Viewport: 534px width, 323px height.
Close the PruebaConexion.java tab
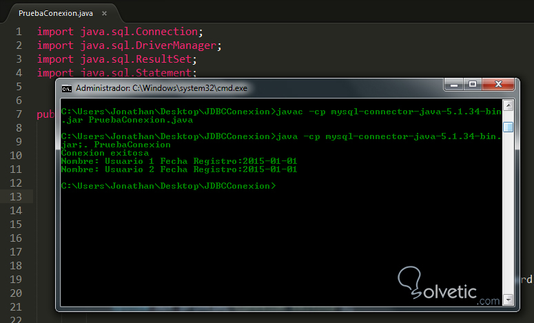point(104,13)
